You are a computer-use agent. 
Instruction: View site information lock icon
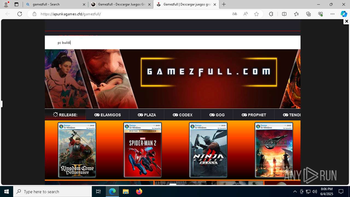tap(34, 14)
